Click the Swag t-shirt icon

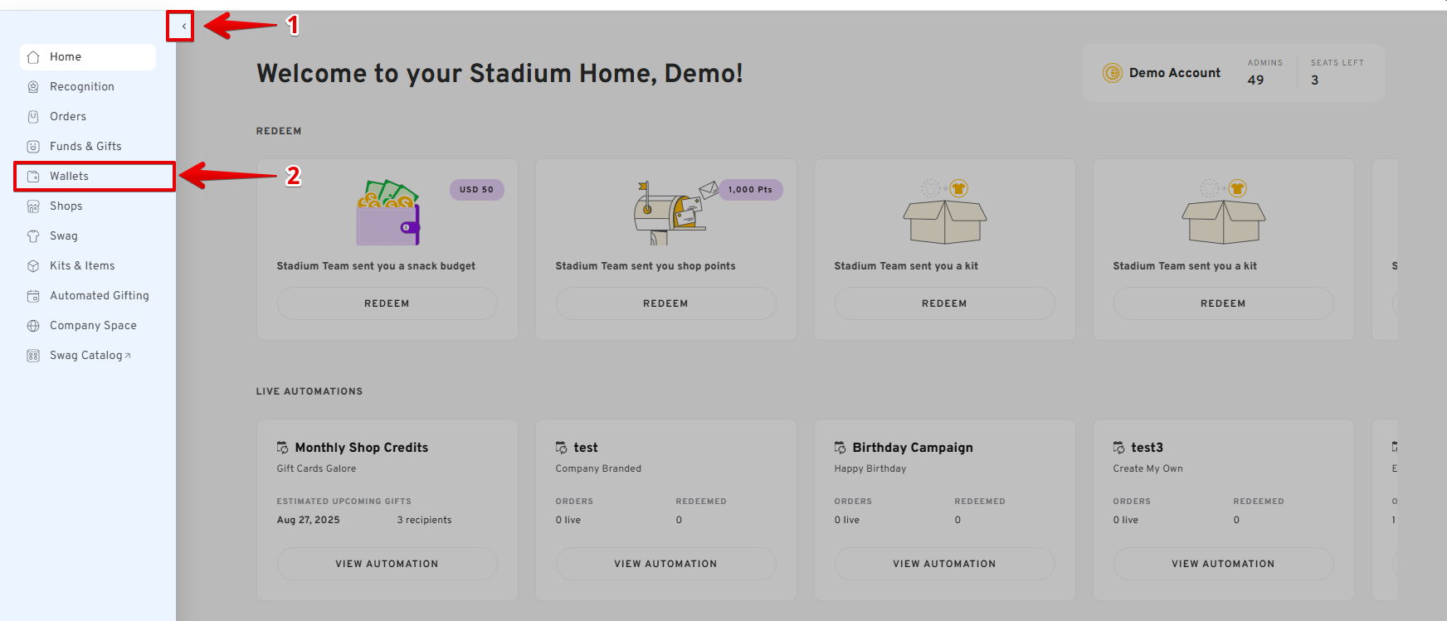33,236
